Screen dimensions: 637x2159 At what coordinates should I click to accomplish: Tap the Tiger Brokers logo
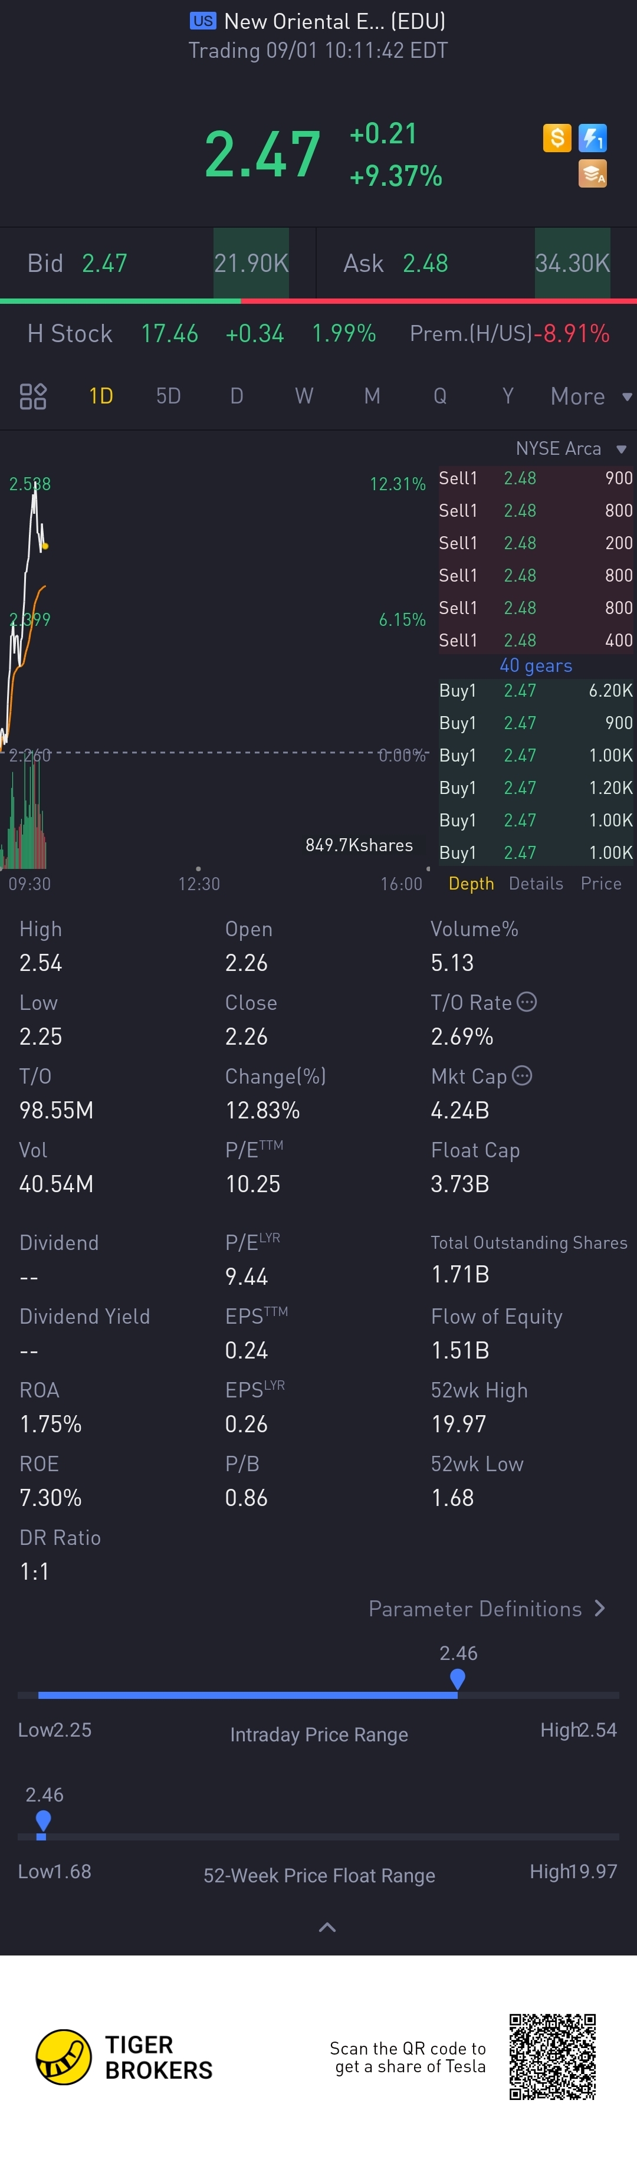(x=124, y=2057)
